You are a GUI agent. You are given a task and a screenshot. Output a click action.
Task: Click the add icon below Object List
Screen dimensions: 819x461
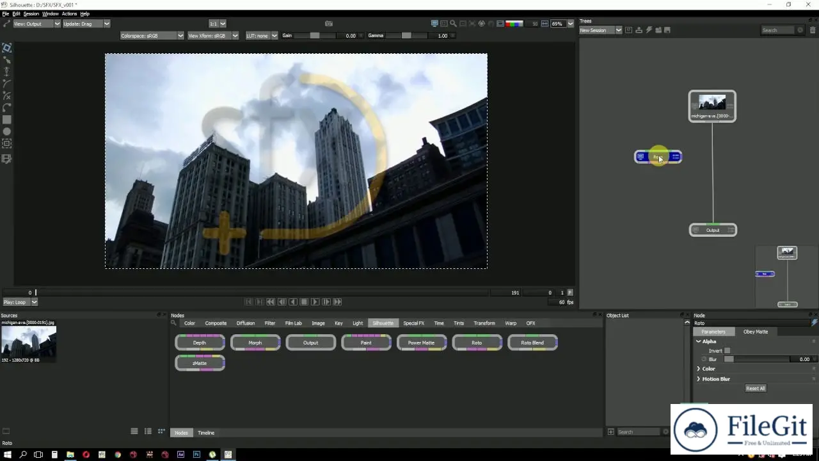click(x=611, y=432)
